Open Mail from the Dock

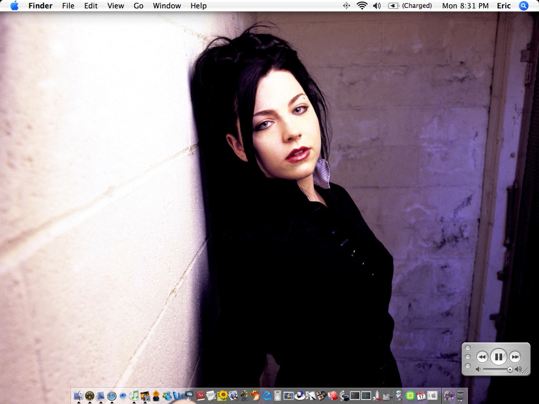click(101, 396)
